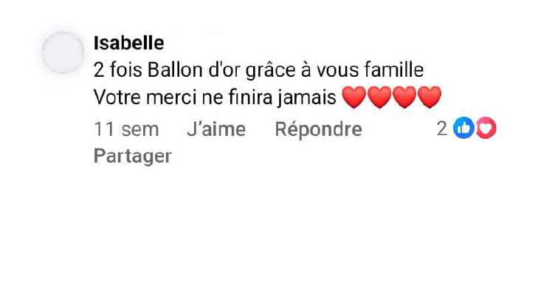
Task: Open Isabelle's blurred profile picture
Action: pyautogui.click(x=63, y=52)
